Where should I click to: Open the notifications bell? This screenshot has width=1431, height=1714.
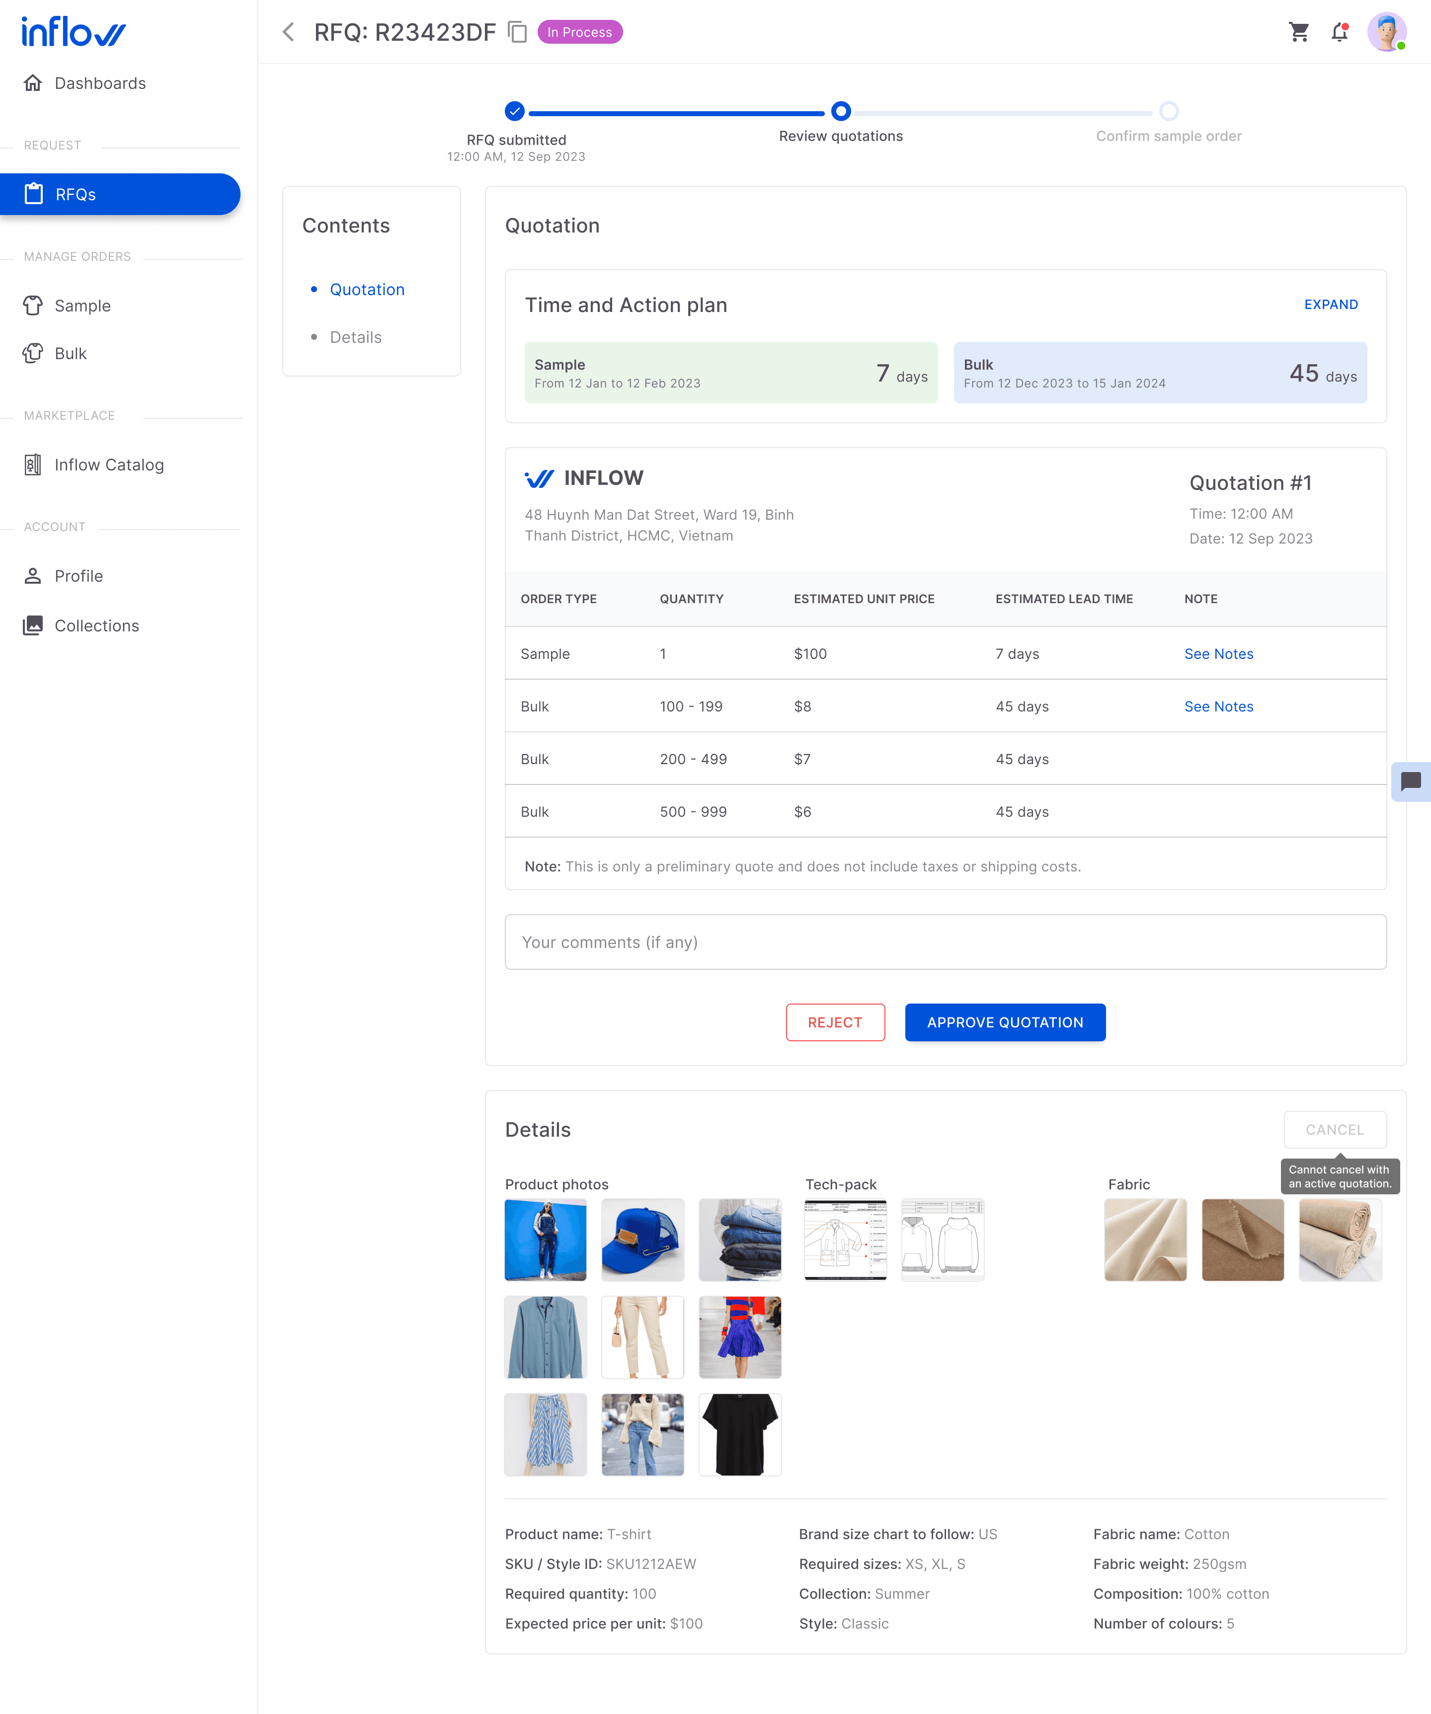pyautogui.click(x=1339, y=32)
